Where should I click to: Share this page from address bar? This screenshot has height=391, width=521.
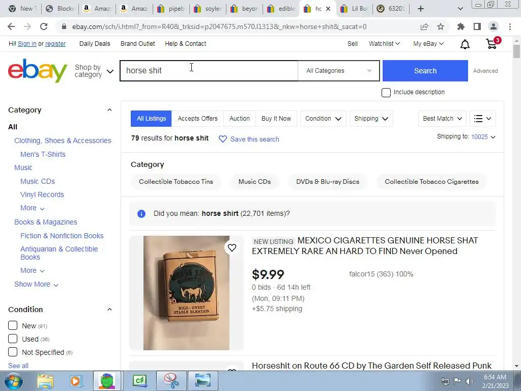pyautogui.click(x=424, y=26)
